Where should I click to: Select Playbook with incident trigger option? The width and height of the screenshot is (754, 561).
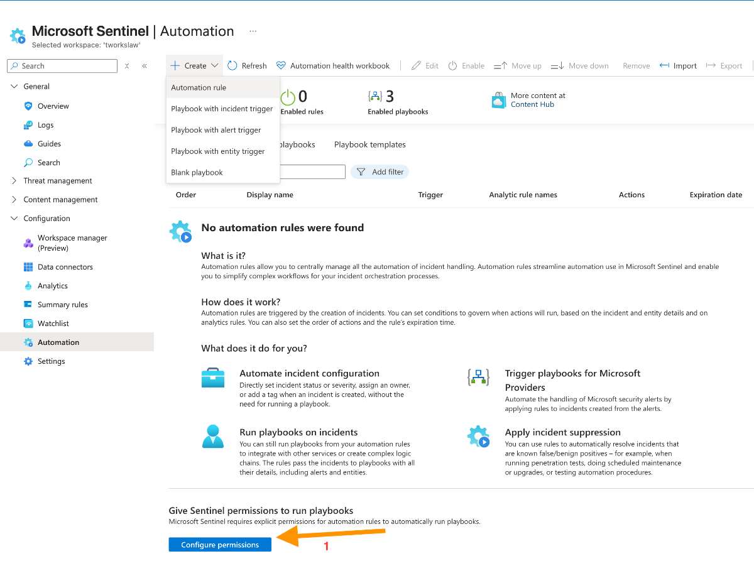click(x=222, y=108)
